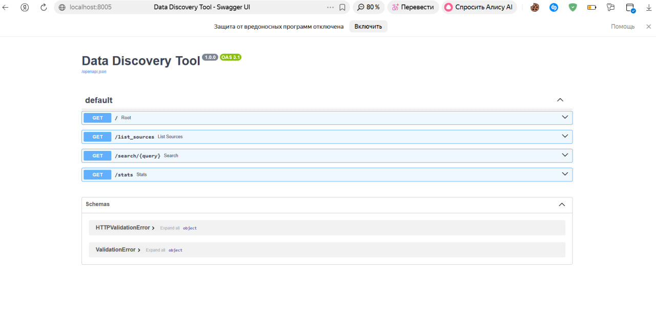Expand the ValidationError schema arrow

coord(139,250)
